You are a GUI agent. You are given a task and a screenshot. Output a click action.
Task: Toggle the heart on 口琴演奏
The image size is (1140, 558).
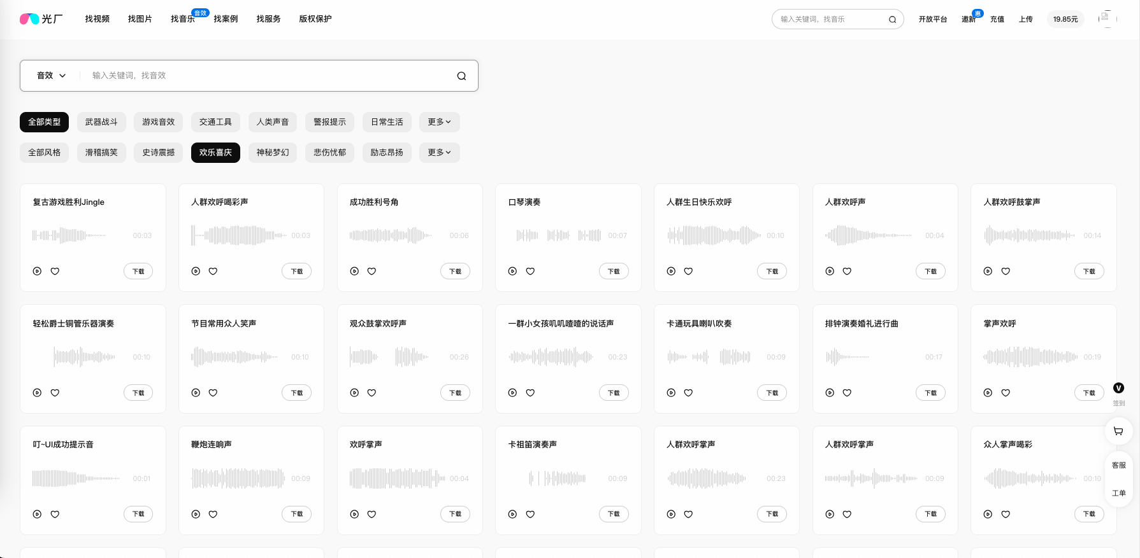[x=530, y=271]
